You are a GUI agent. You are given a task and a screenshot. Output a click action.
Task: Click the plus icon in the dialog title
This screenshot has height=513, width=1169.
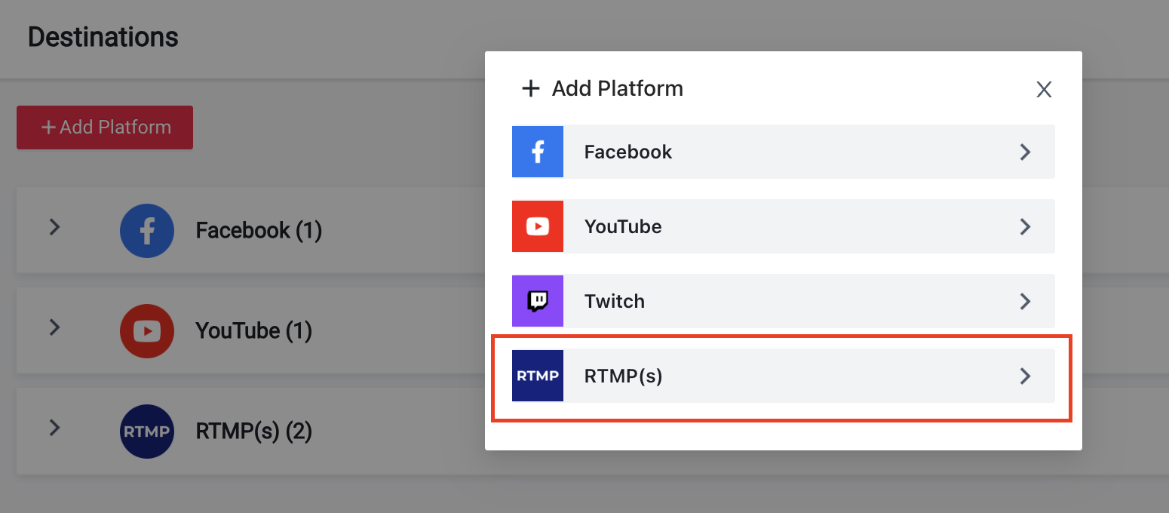point(531,89)
